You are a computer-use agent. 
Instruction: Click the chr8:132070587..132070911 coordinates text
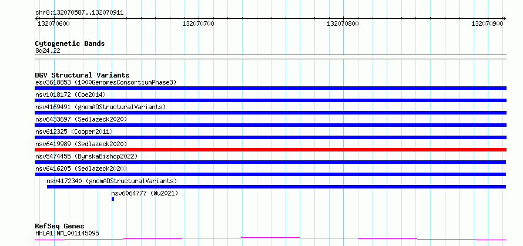click(x=79, y=13)
